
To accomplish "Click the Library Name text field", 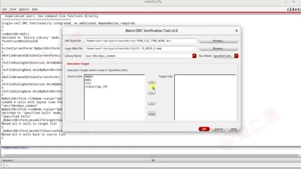I will (x=139, y=56).
